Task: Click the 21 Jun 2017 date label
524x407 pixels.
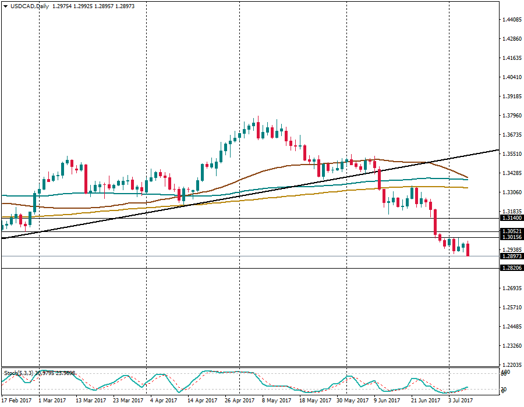Action: click(x=425, y=401)
